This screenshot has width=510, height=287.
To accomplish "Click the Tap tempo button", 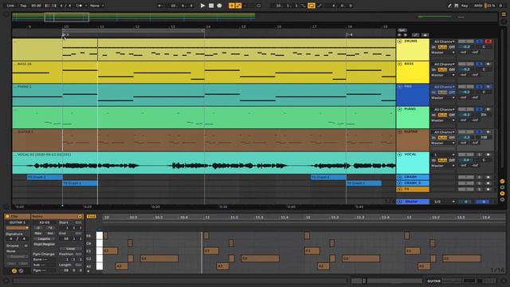I will [x=23, y=6].
